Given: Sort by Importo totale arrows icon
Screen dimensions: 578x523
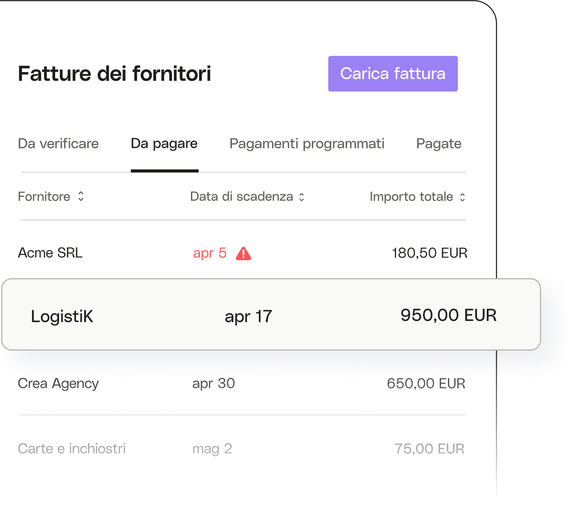Looking at the screenshot, I should click(462, 197).
